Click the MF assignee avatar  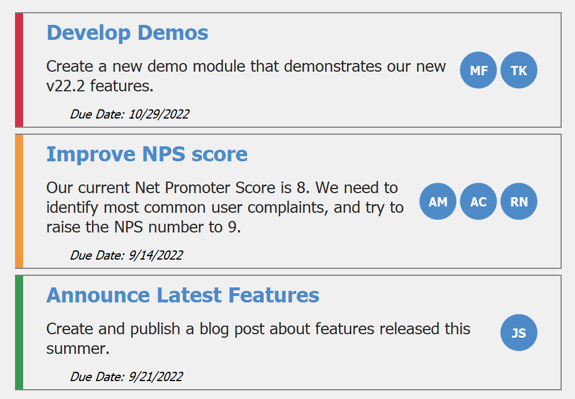pyautogui.click(x=478, y=71)
